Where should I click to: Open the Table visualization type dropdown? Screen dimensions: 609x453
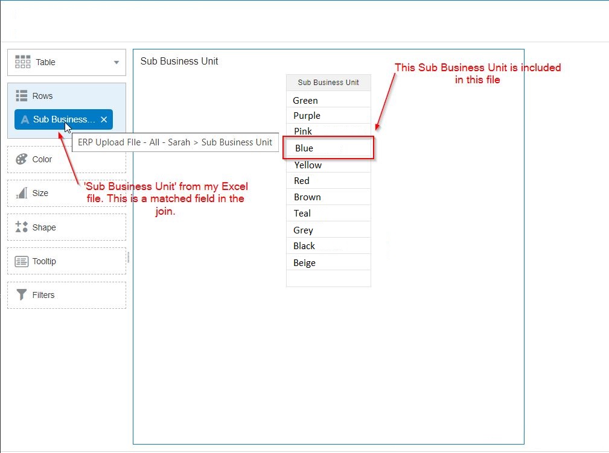click(x=66, y=62)
